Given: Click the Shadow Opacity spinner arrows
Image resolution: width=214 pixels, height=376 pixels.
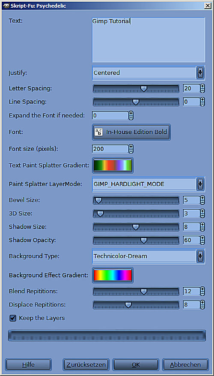Looking at the screenshot, I should click(202, 240).
